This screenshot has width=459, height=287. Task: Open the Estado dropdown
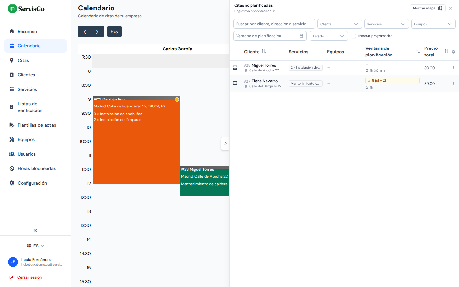[x=329, y=36]
